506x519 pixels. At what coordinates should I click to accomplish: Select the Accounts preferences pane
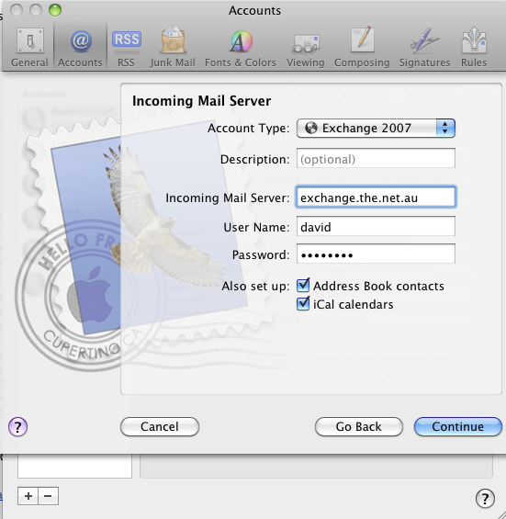(x=80, y=47)
